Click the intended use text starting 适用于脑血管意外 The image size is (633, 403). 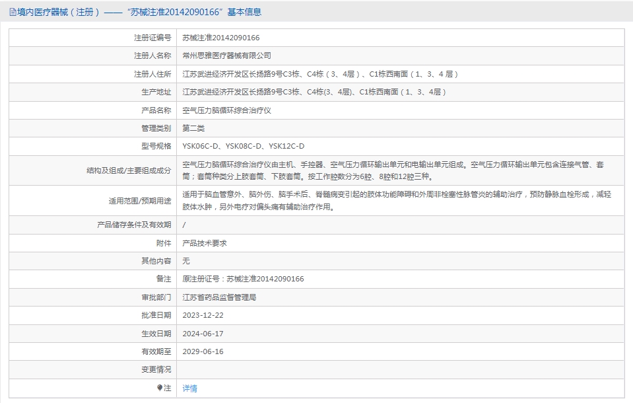[397, 200]
